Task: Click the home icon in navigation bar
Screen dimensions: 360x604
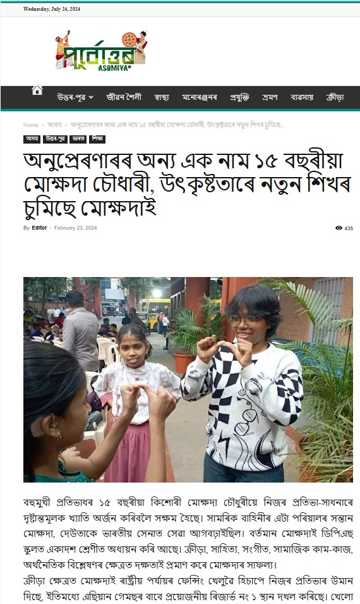Action: 37,90
